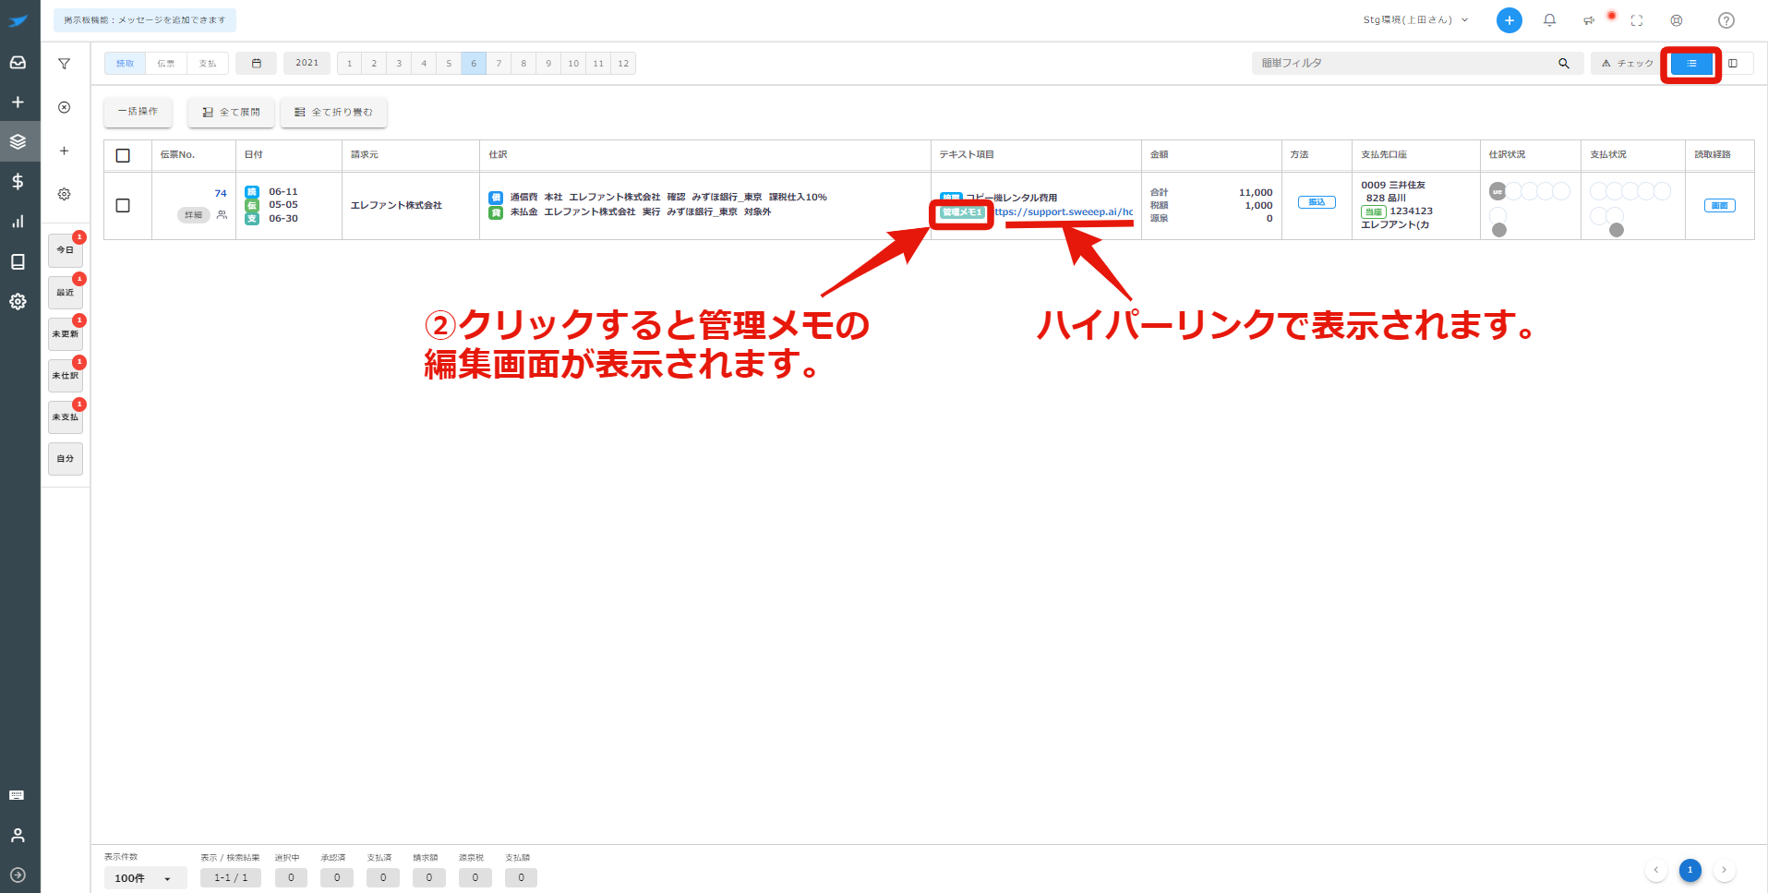
Task: Open voucher number 74 link
Action: [x=221, y=194]
